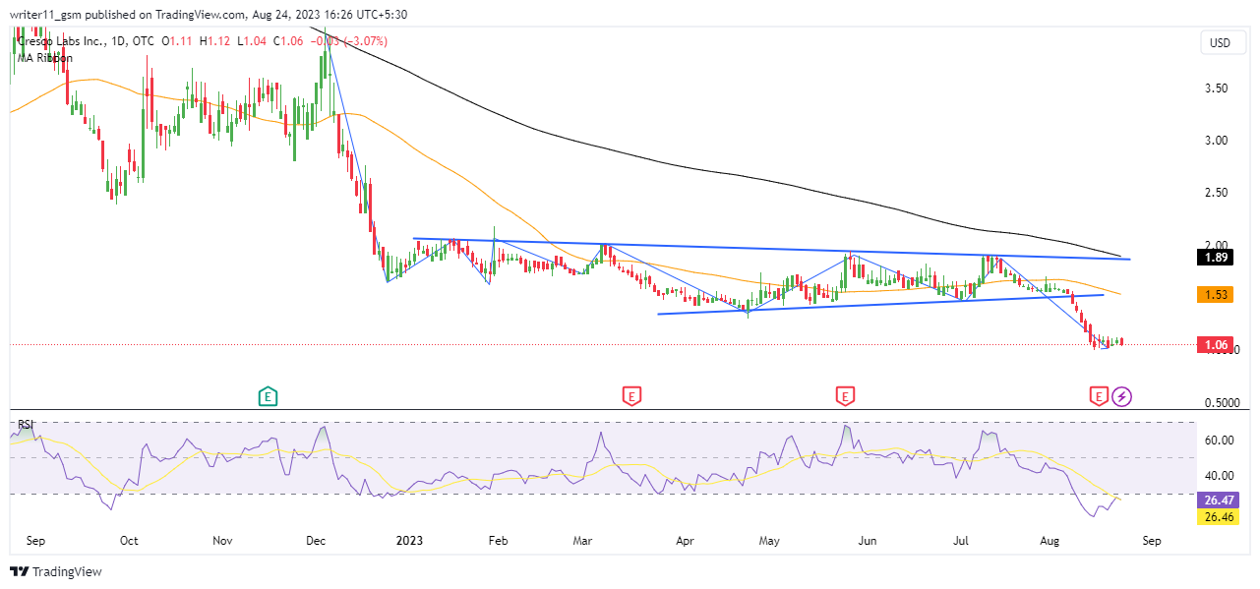Screen dimensions: 1260x589
Task: Select the MA Ribbon indicator label
Action: 44,58
